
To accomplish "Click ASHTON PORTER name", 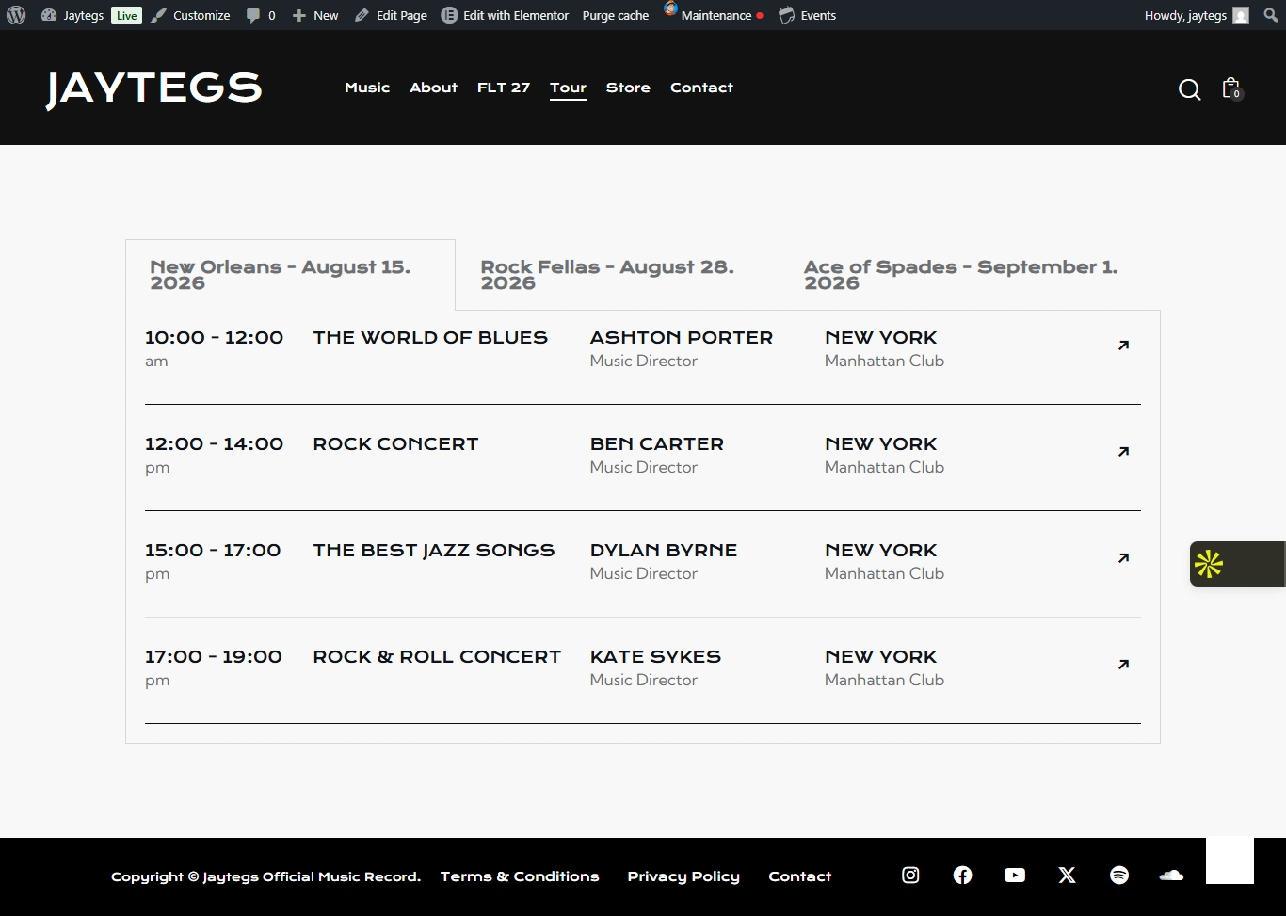I will 682,337.
